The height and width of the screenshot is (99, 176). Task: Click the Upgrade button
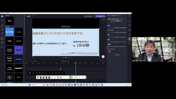[x=89, y=16]
